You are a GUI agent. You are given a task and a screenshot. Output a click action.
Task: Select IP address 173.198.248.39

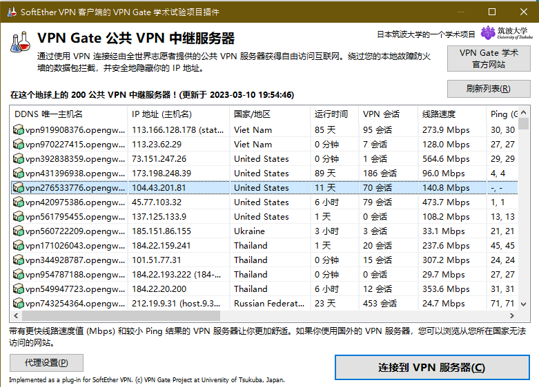[161, 174]
